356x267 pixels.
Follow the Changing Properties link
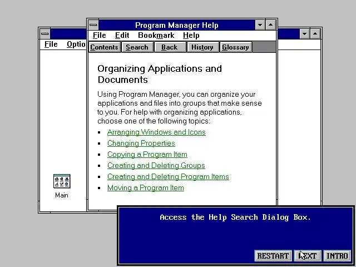(x=141, y=144)
